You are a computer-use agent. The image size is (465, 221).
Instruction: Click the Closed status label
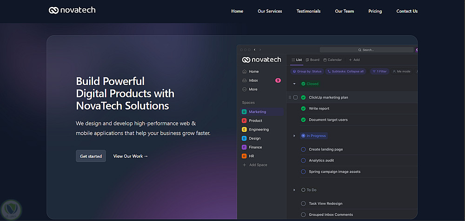(310, 84)
